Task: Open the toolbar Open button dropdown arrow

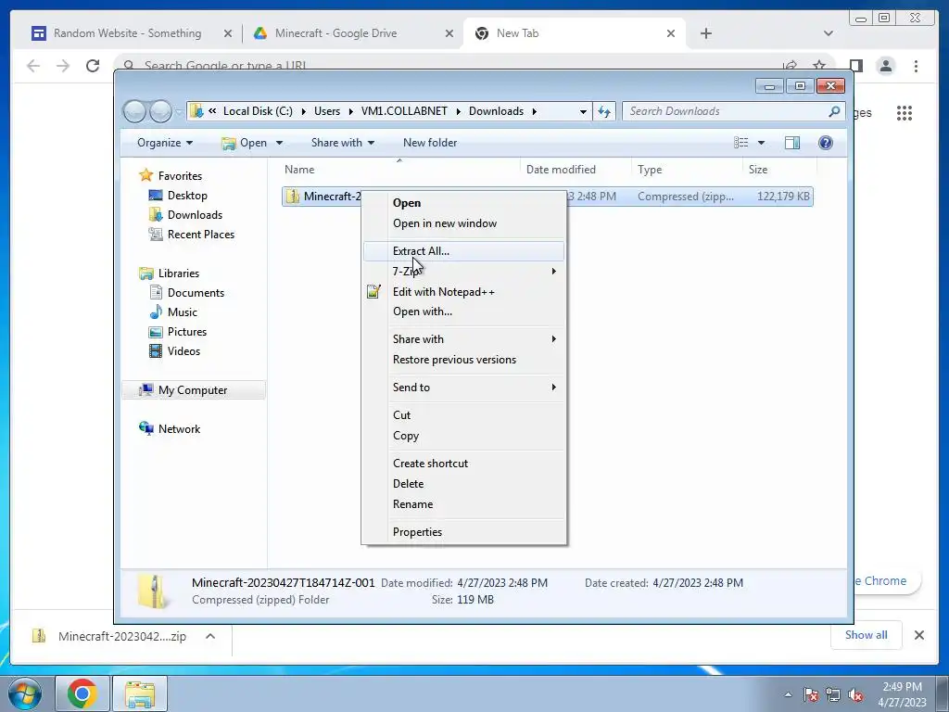Action: (279, 143)
